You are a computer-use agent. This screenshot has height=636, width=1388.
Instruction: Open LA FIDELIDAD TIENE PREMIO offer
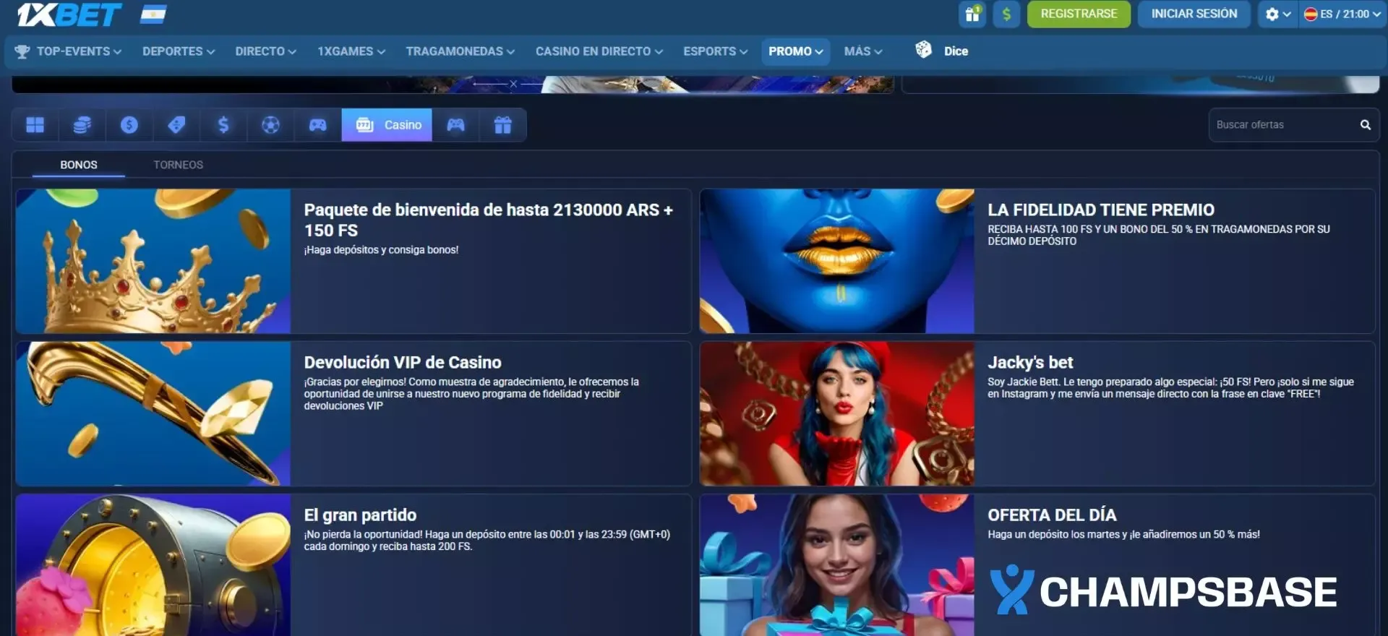[1101, 210]
